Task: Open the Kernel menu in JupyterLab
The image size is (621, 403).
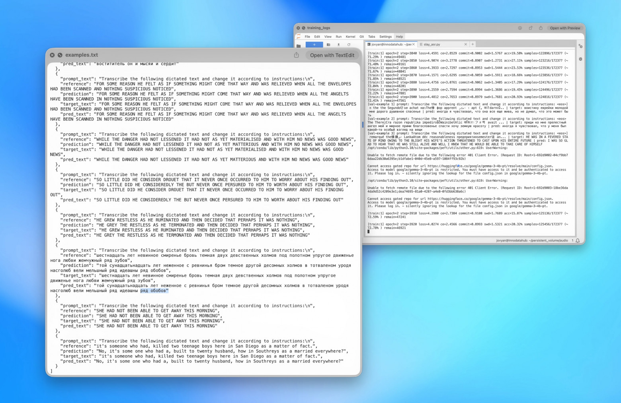Action: pyautogui.click(x=350, y=37)
